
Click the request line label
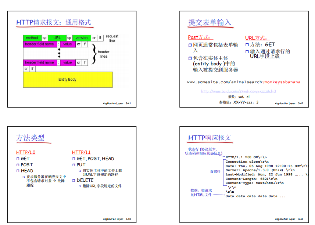click(112, 38)
